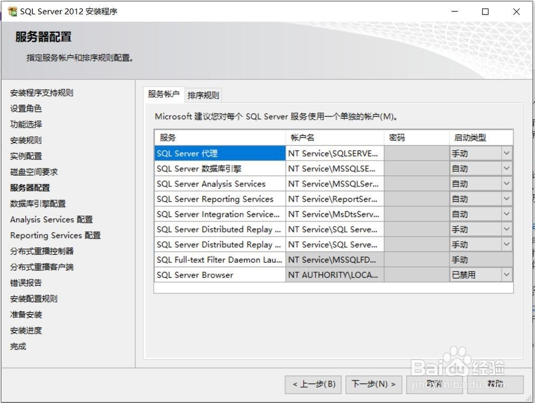The image size is (535, 403).
Task: Maximize the SQL Server setup window
Action: click(485, 11)
